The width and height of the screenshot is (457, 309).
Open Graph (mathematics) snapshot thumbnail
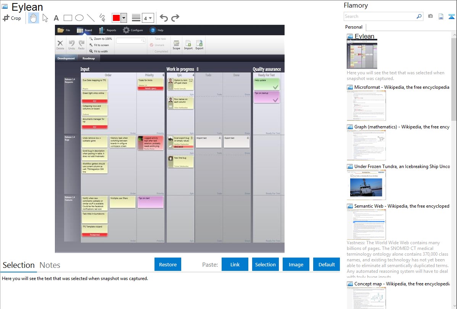click(366, 145)
